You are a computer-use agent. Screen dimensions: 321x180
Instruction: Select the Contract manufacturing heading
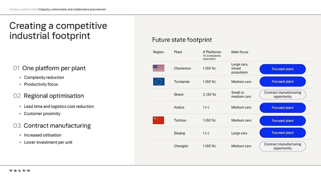tap(57, 126)
